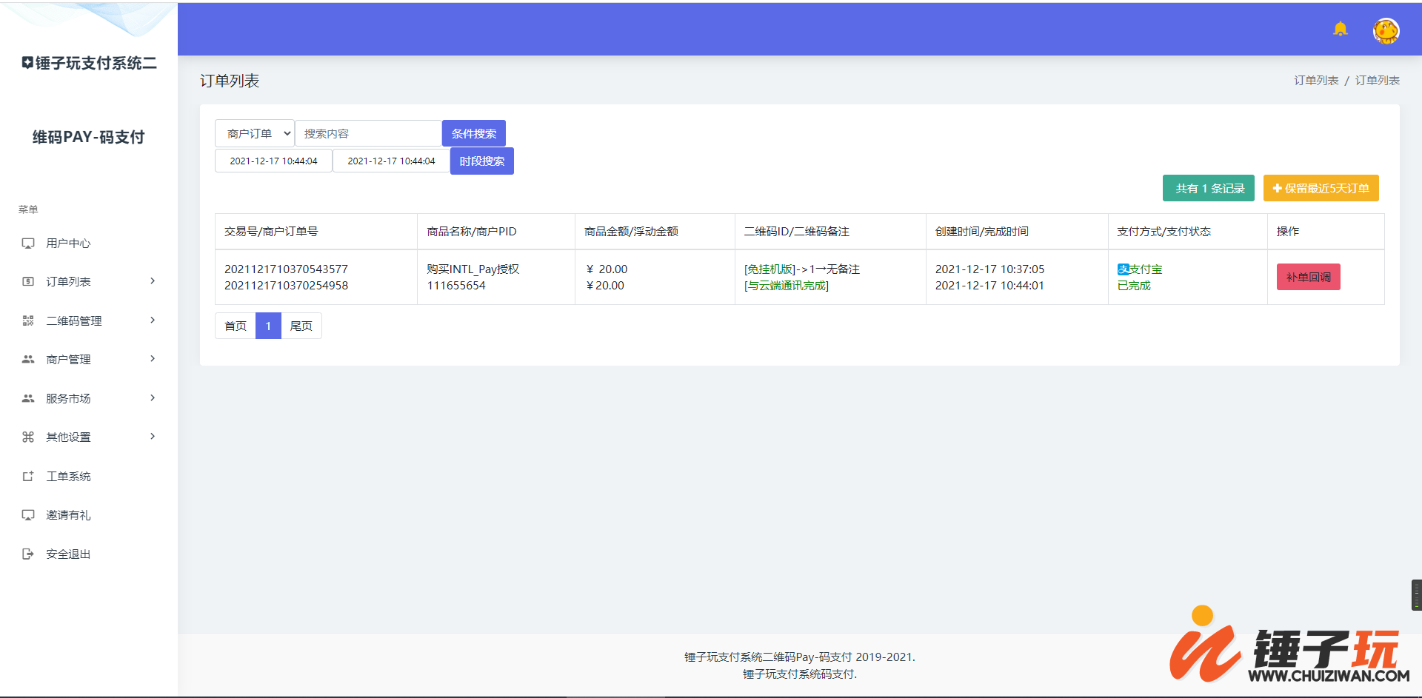Click the 订单列表 sidebar icon
1422x698 pixels.
(x=28, y=282)
